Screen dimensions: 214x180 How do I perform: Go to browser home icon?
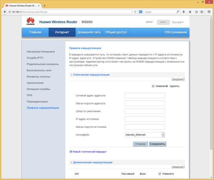tap(190, 12)
